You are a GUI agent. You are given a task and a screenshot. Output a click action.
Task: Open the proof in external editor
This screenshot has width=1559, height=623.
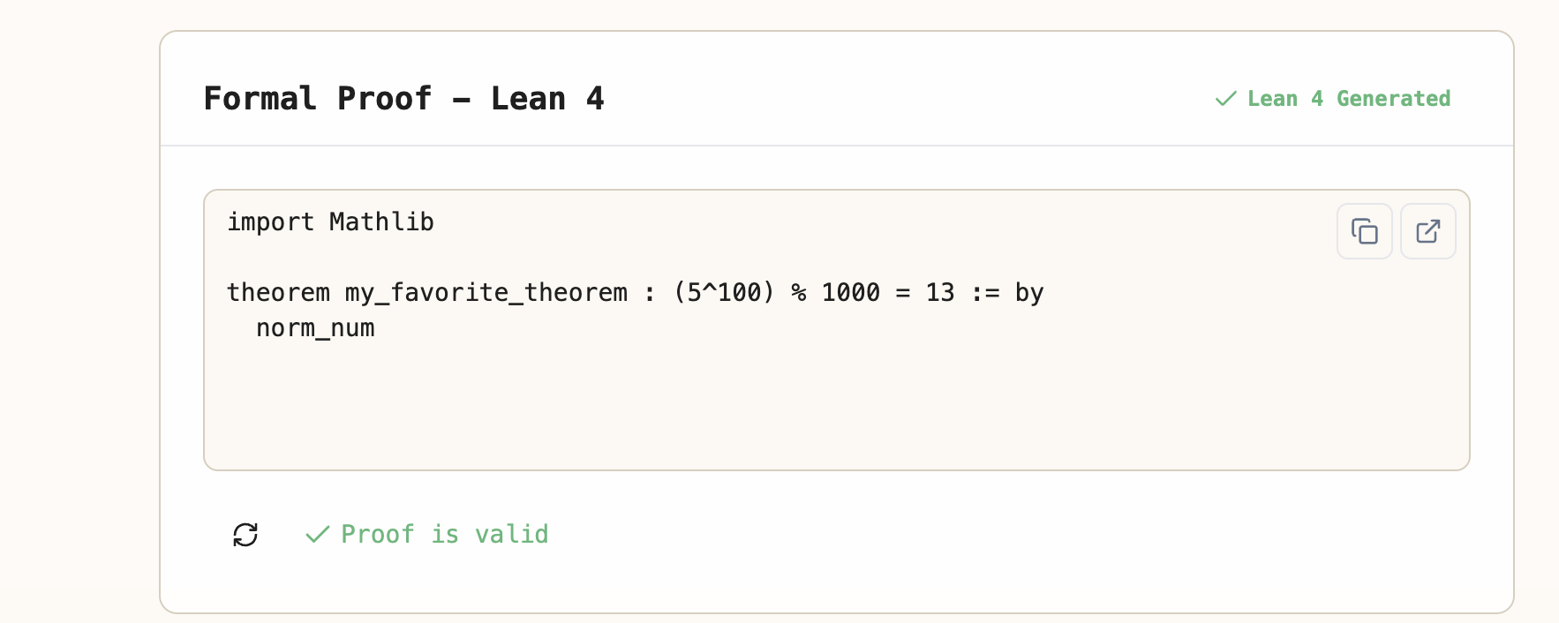(x=1427, y=231)
